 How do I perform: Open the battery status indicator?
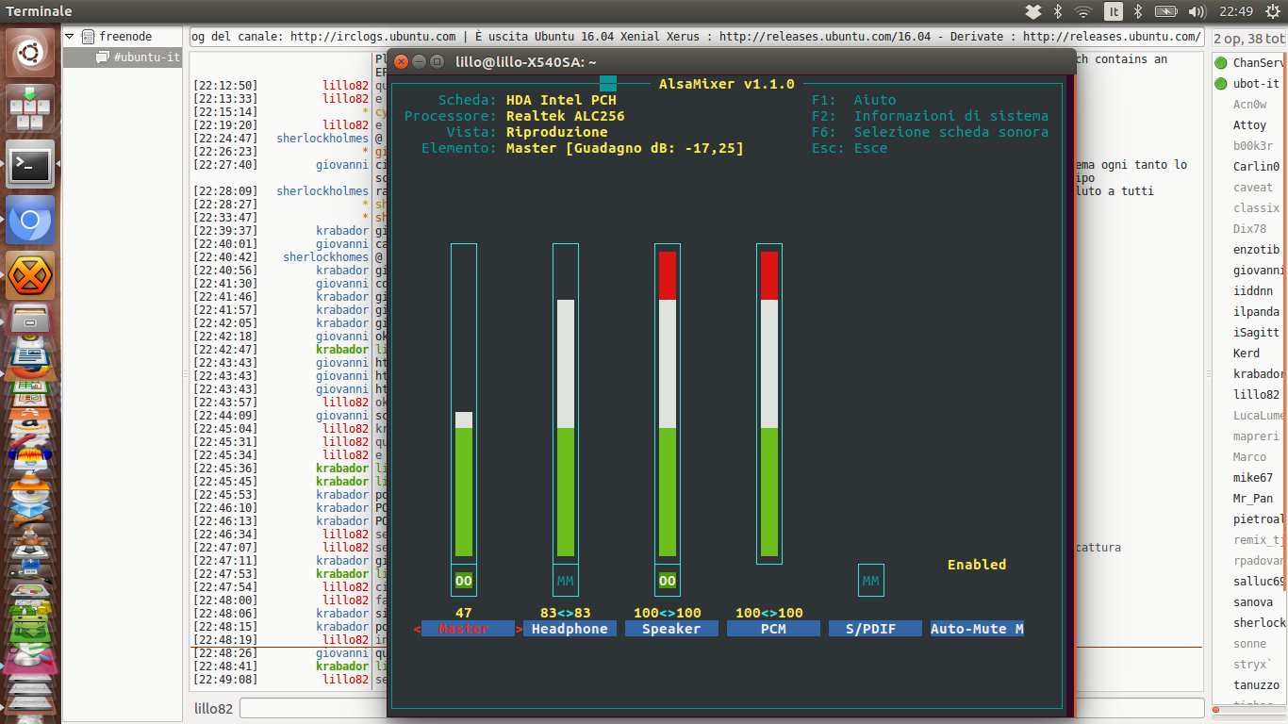(1166, 11)
